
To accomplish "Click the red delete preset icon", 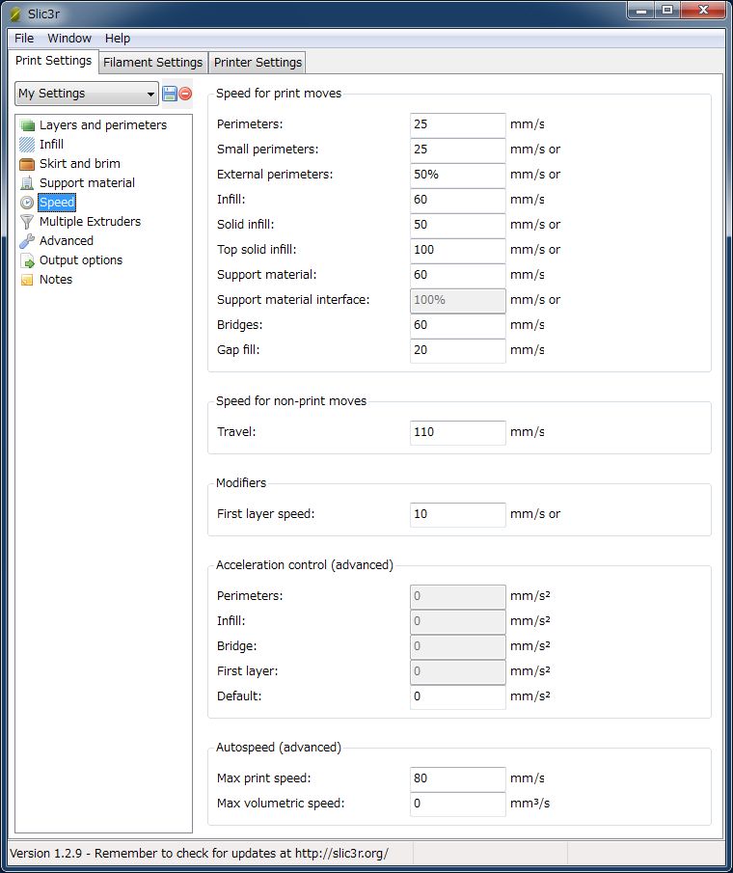I will [x=185, y=94].
